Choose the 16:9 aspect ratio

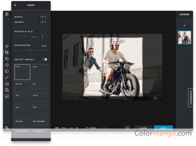pyautogui.click(x=40, y=97)
